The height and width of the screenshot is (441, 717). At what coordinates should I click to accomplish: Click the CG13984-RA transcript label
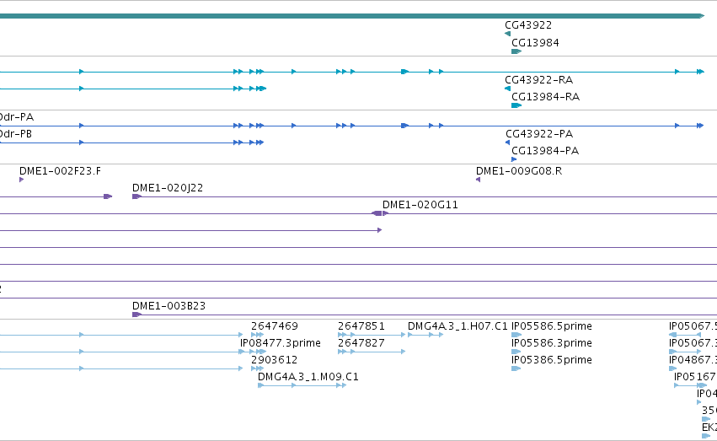(x=545, y=97)
